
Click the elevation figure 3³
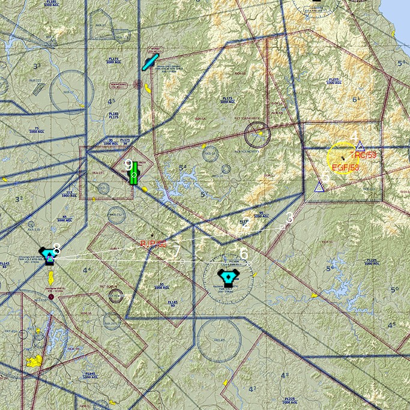click(x=37, y=67)
